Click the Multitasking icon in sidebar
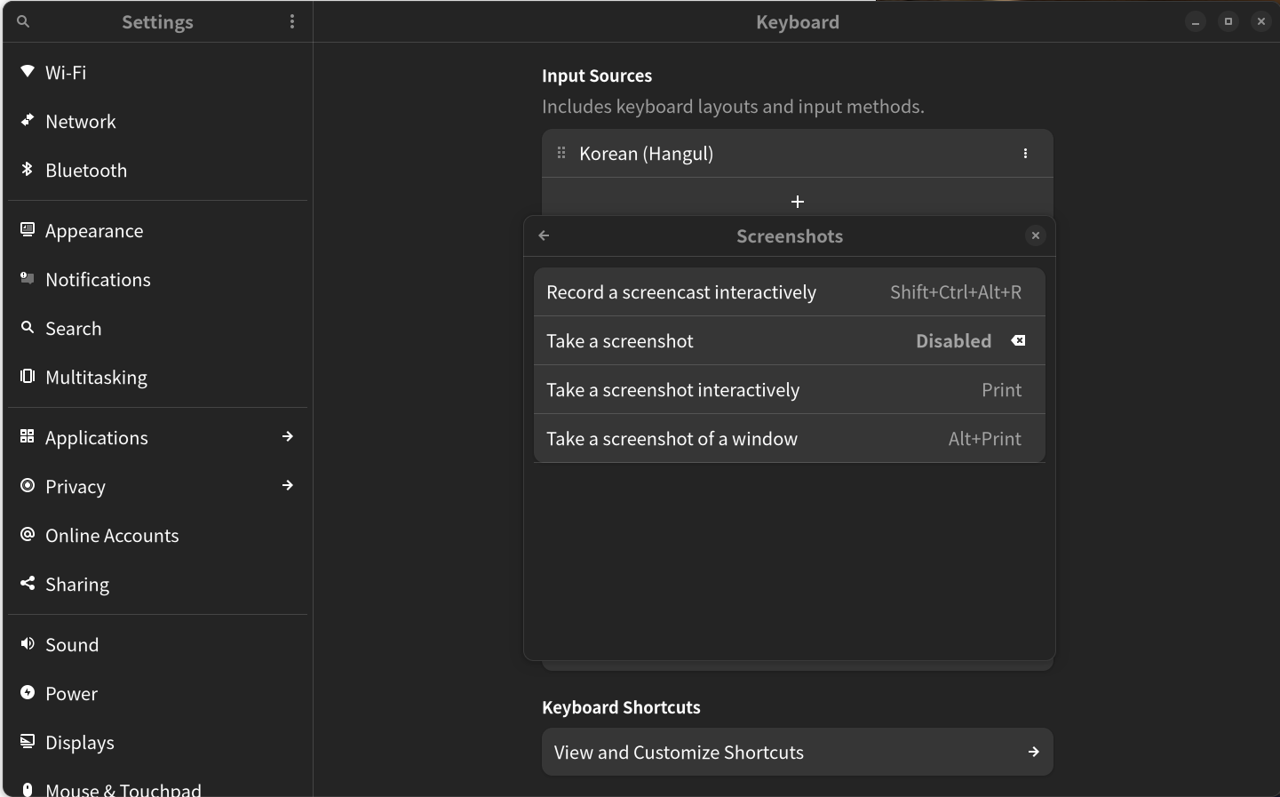Screen dimensions: 1280x797 pyautogui.click(x=28, y=376)
